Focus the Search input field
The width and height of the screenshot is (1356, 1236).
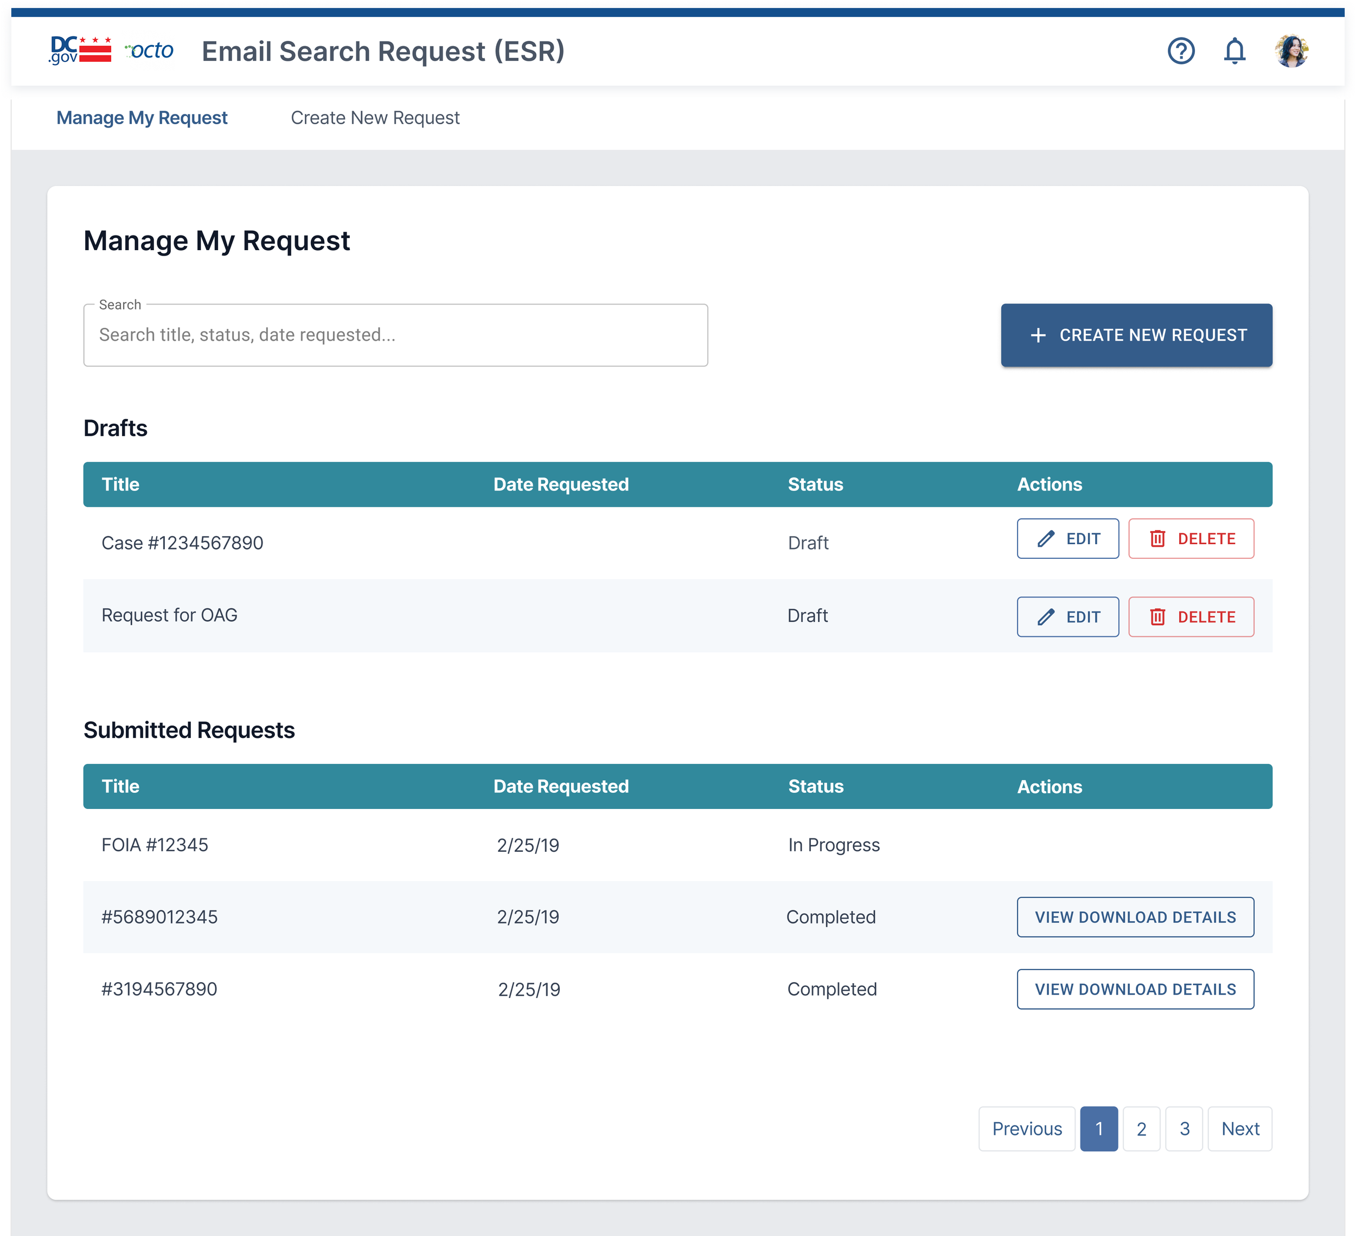coord(395,335)
